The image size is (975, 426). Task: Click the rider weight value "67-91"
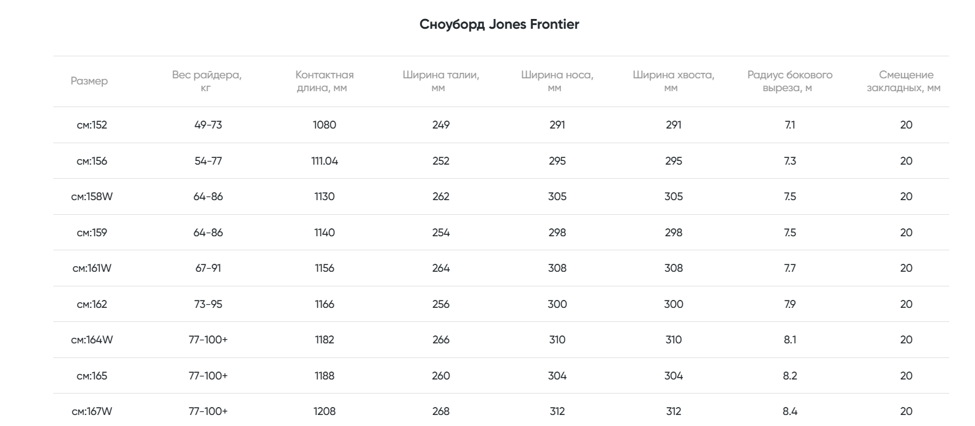pyautogui.click(x=208, y=268)
